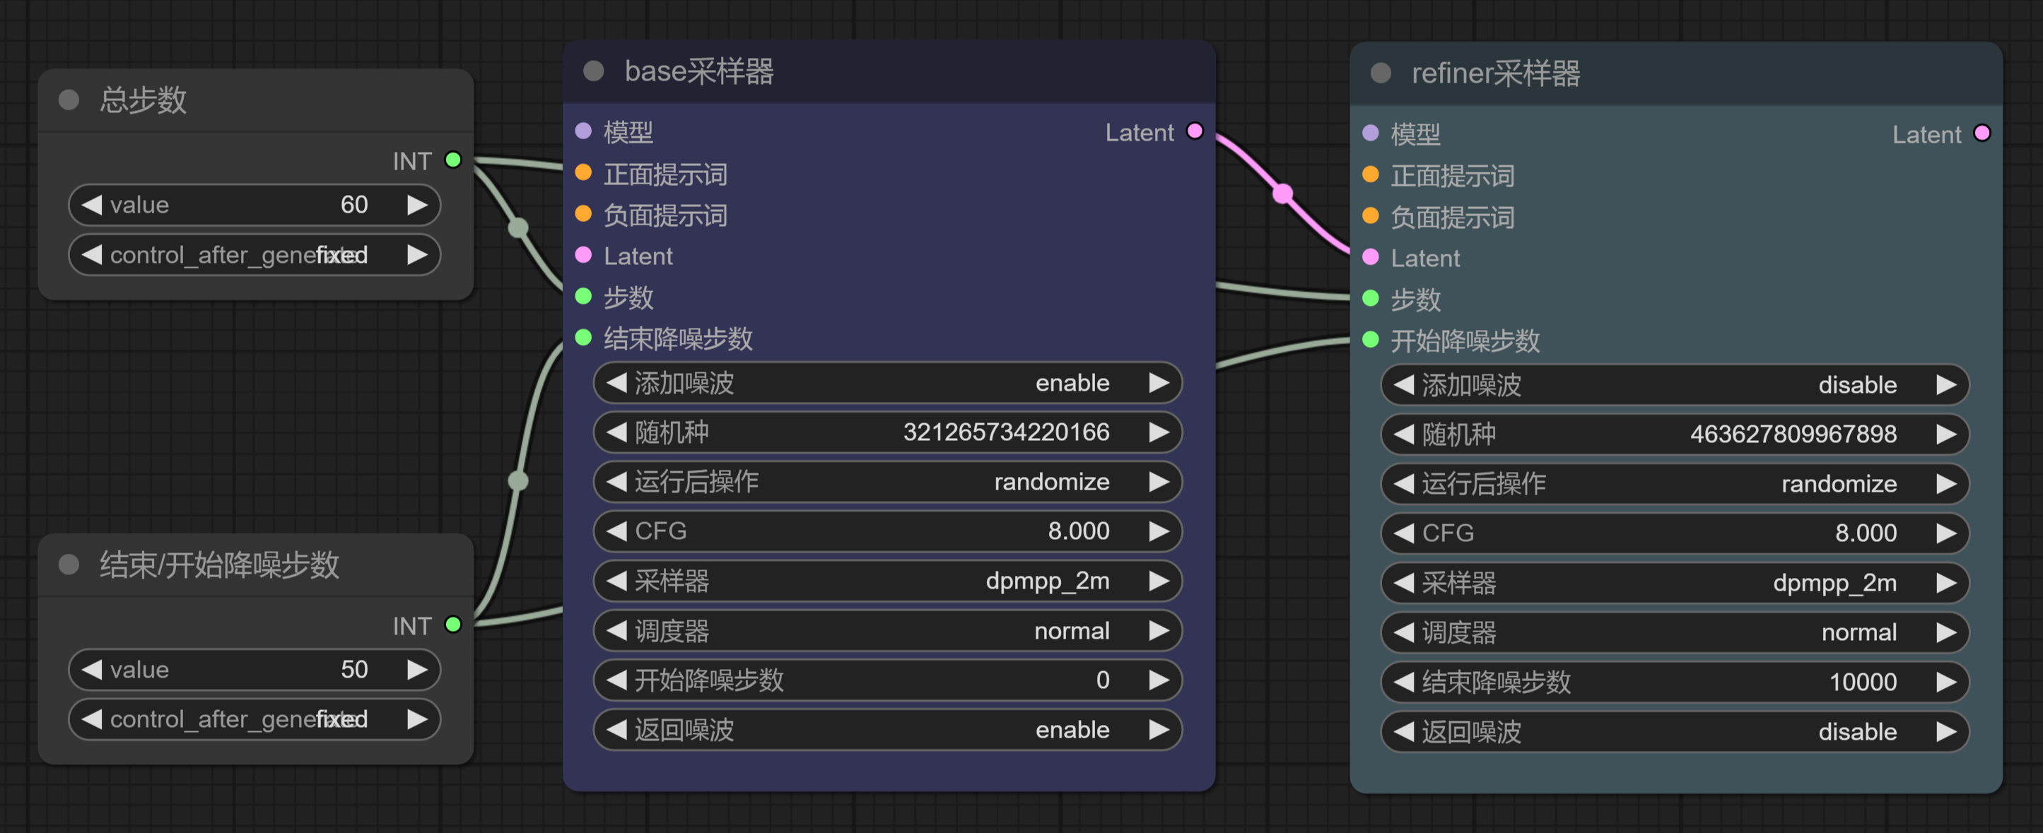Click the Latent input socket on refiner采样器
The width and height of the screenshot is (2043, 833).
point(1371,256)
